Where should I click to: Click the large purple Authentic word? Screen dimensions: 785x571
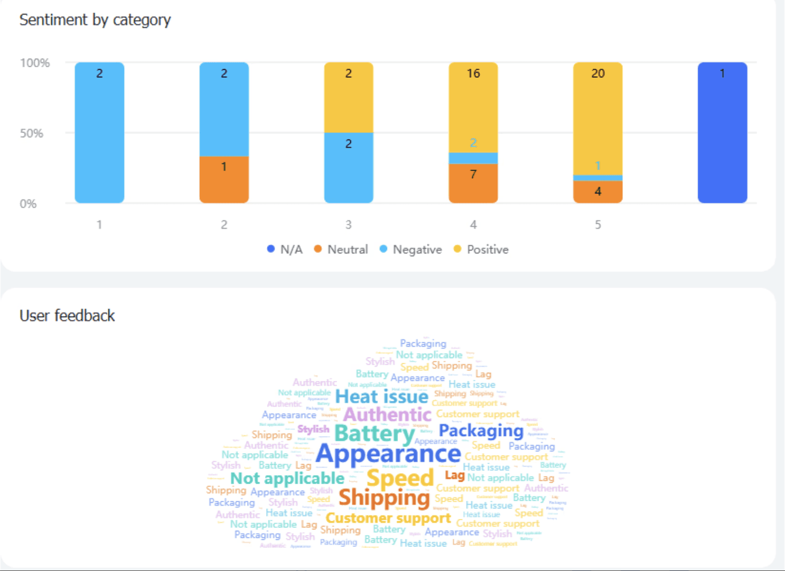click(387, 414)
